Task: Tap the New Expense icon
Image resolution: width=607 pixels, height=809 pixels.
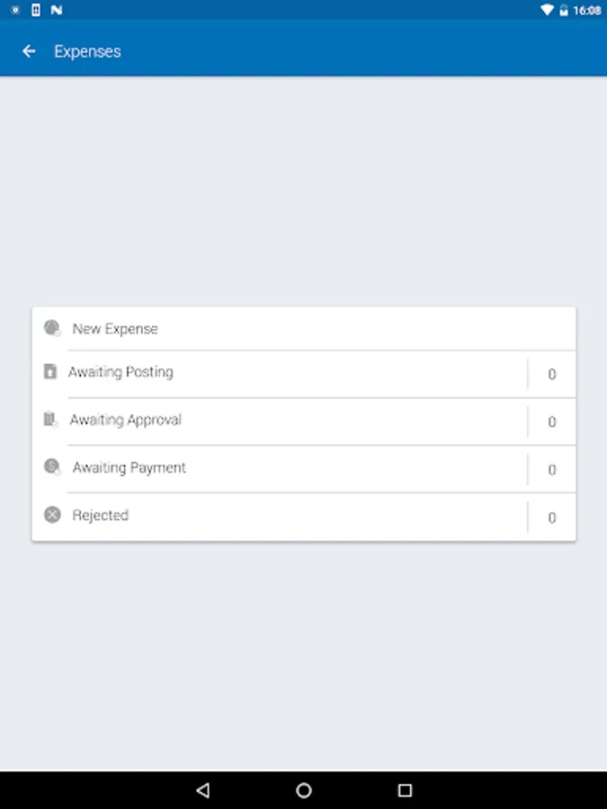Action: click(x=52, y=328)
